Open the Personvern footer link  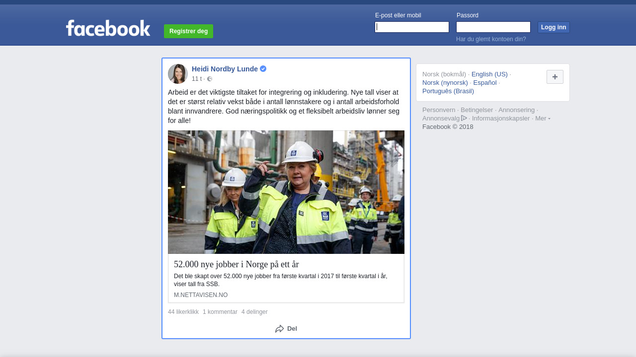pos(439,110)
